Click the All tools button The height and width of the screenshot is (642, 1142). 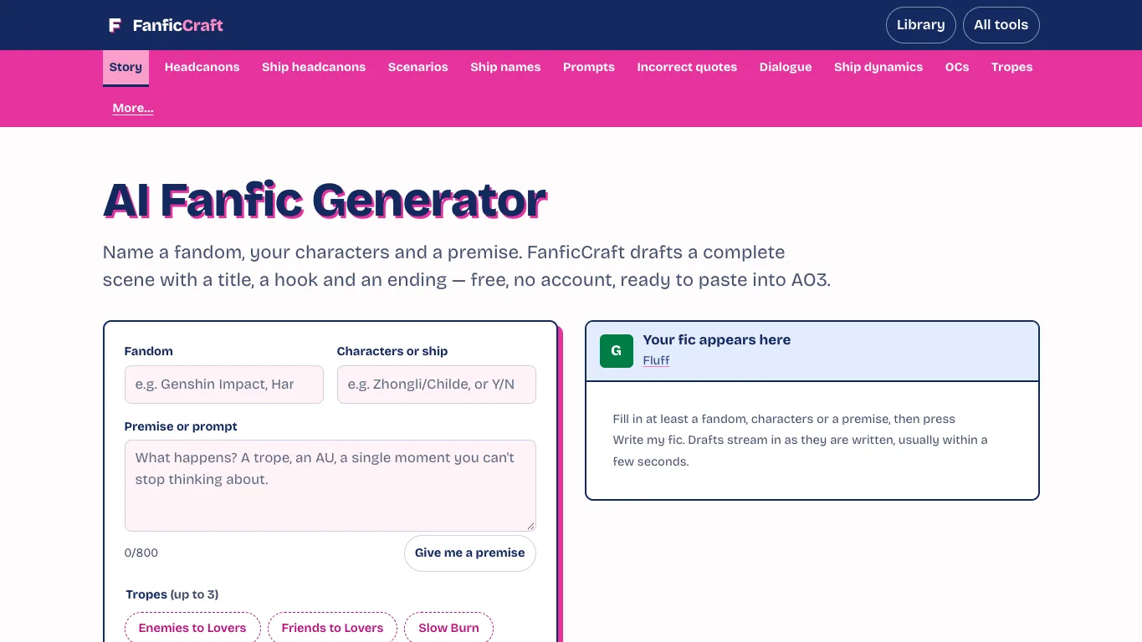1001,25
